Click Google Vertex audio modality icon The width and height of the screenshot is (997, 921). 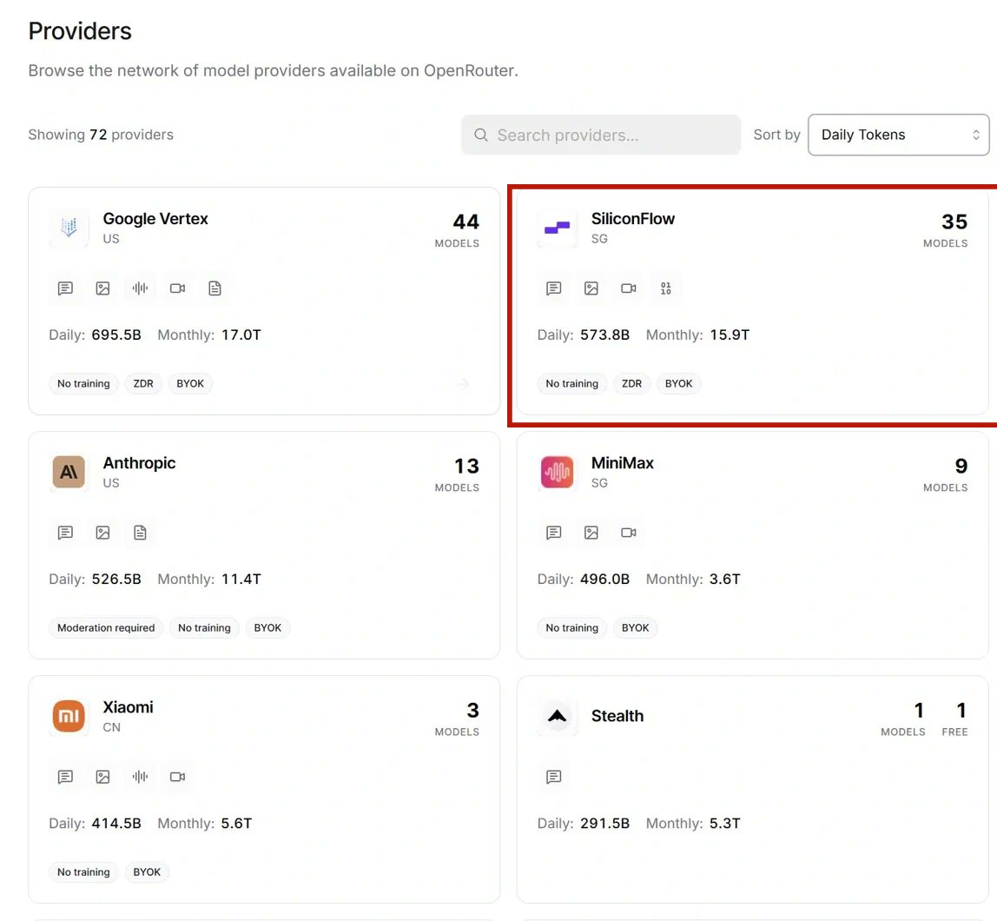click(x=140, y=288)
